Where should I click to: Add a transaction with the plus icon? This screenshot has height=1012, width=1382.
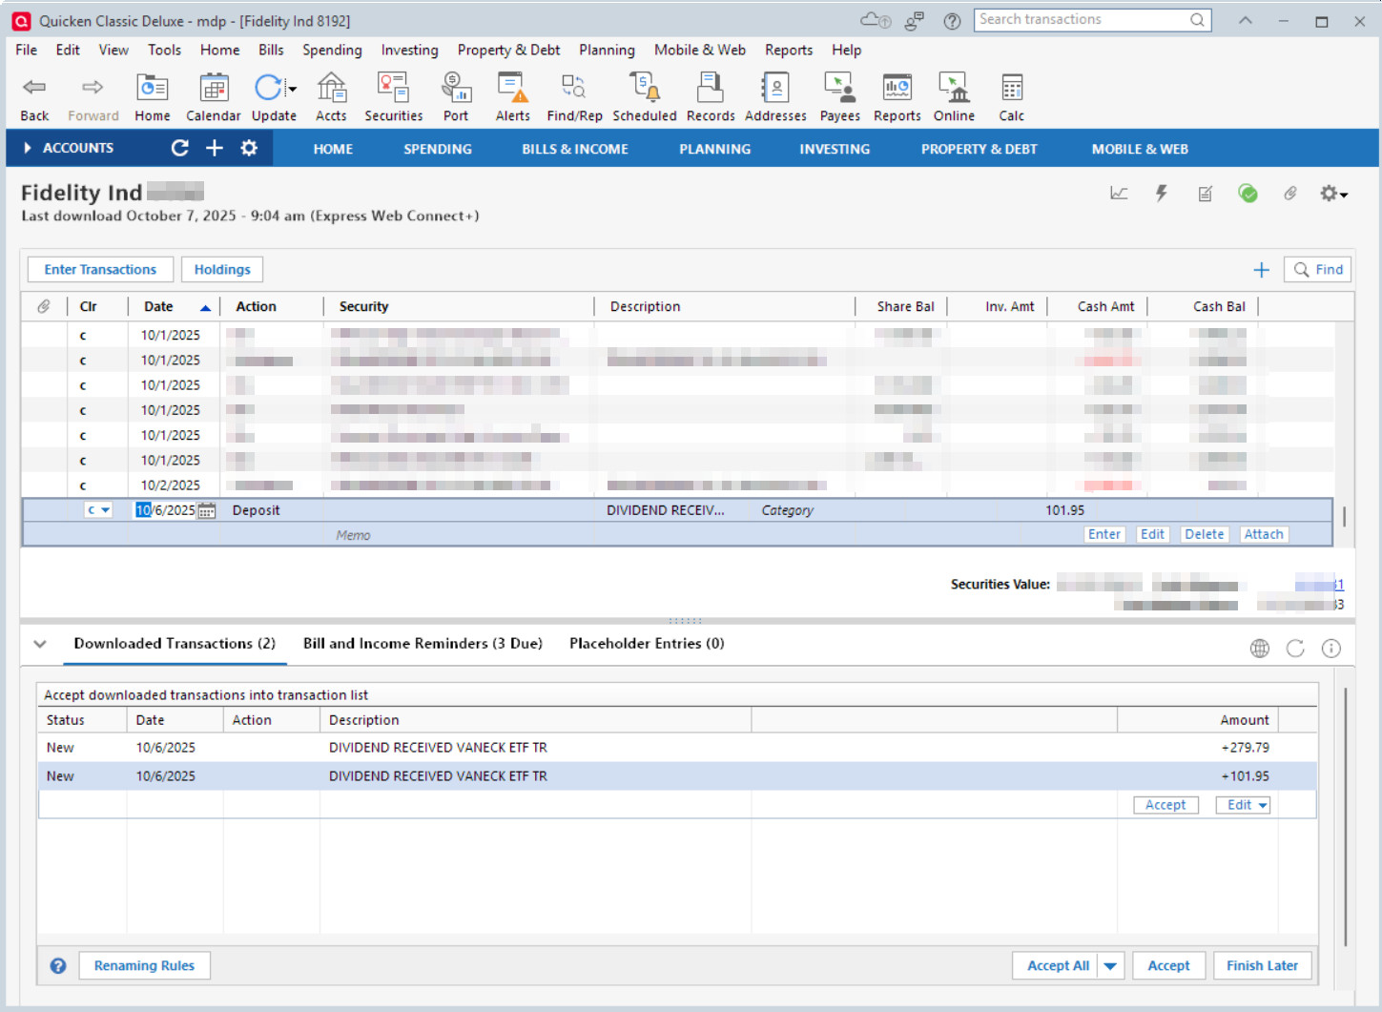pyautogui.click(x=1261, y=270)
